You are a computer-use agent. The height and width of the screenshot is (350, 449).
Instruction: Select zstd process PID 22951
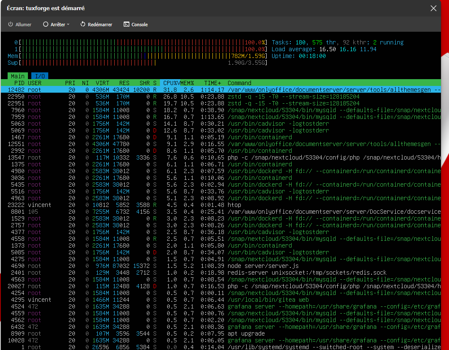221,103
